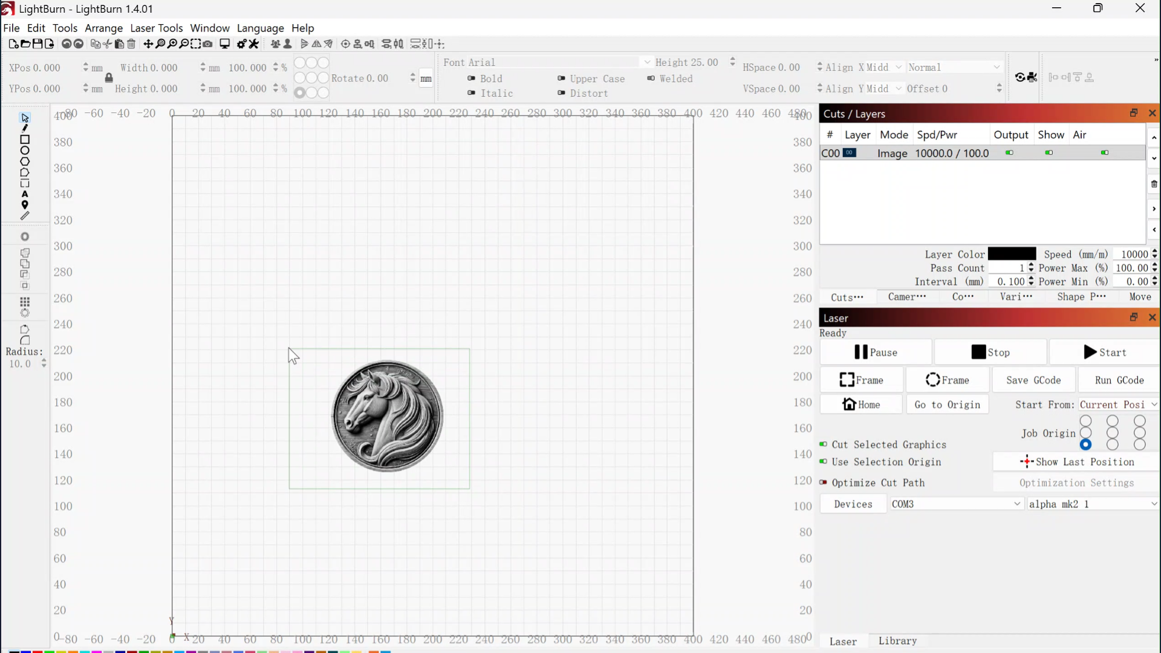The height and width of the screenshot is (653, 1161).
Task: Toggle Optimize Cut Path switch
Action: coord(823,482)
